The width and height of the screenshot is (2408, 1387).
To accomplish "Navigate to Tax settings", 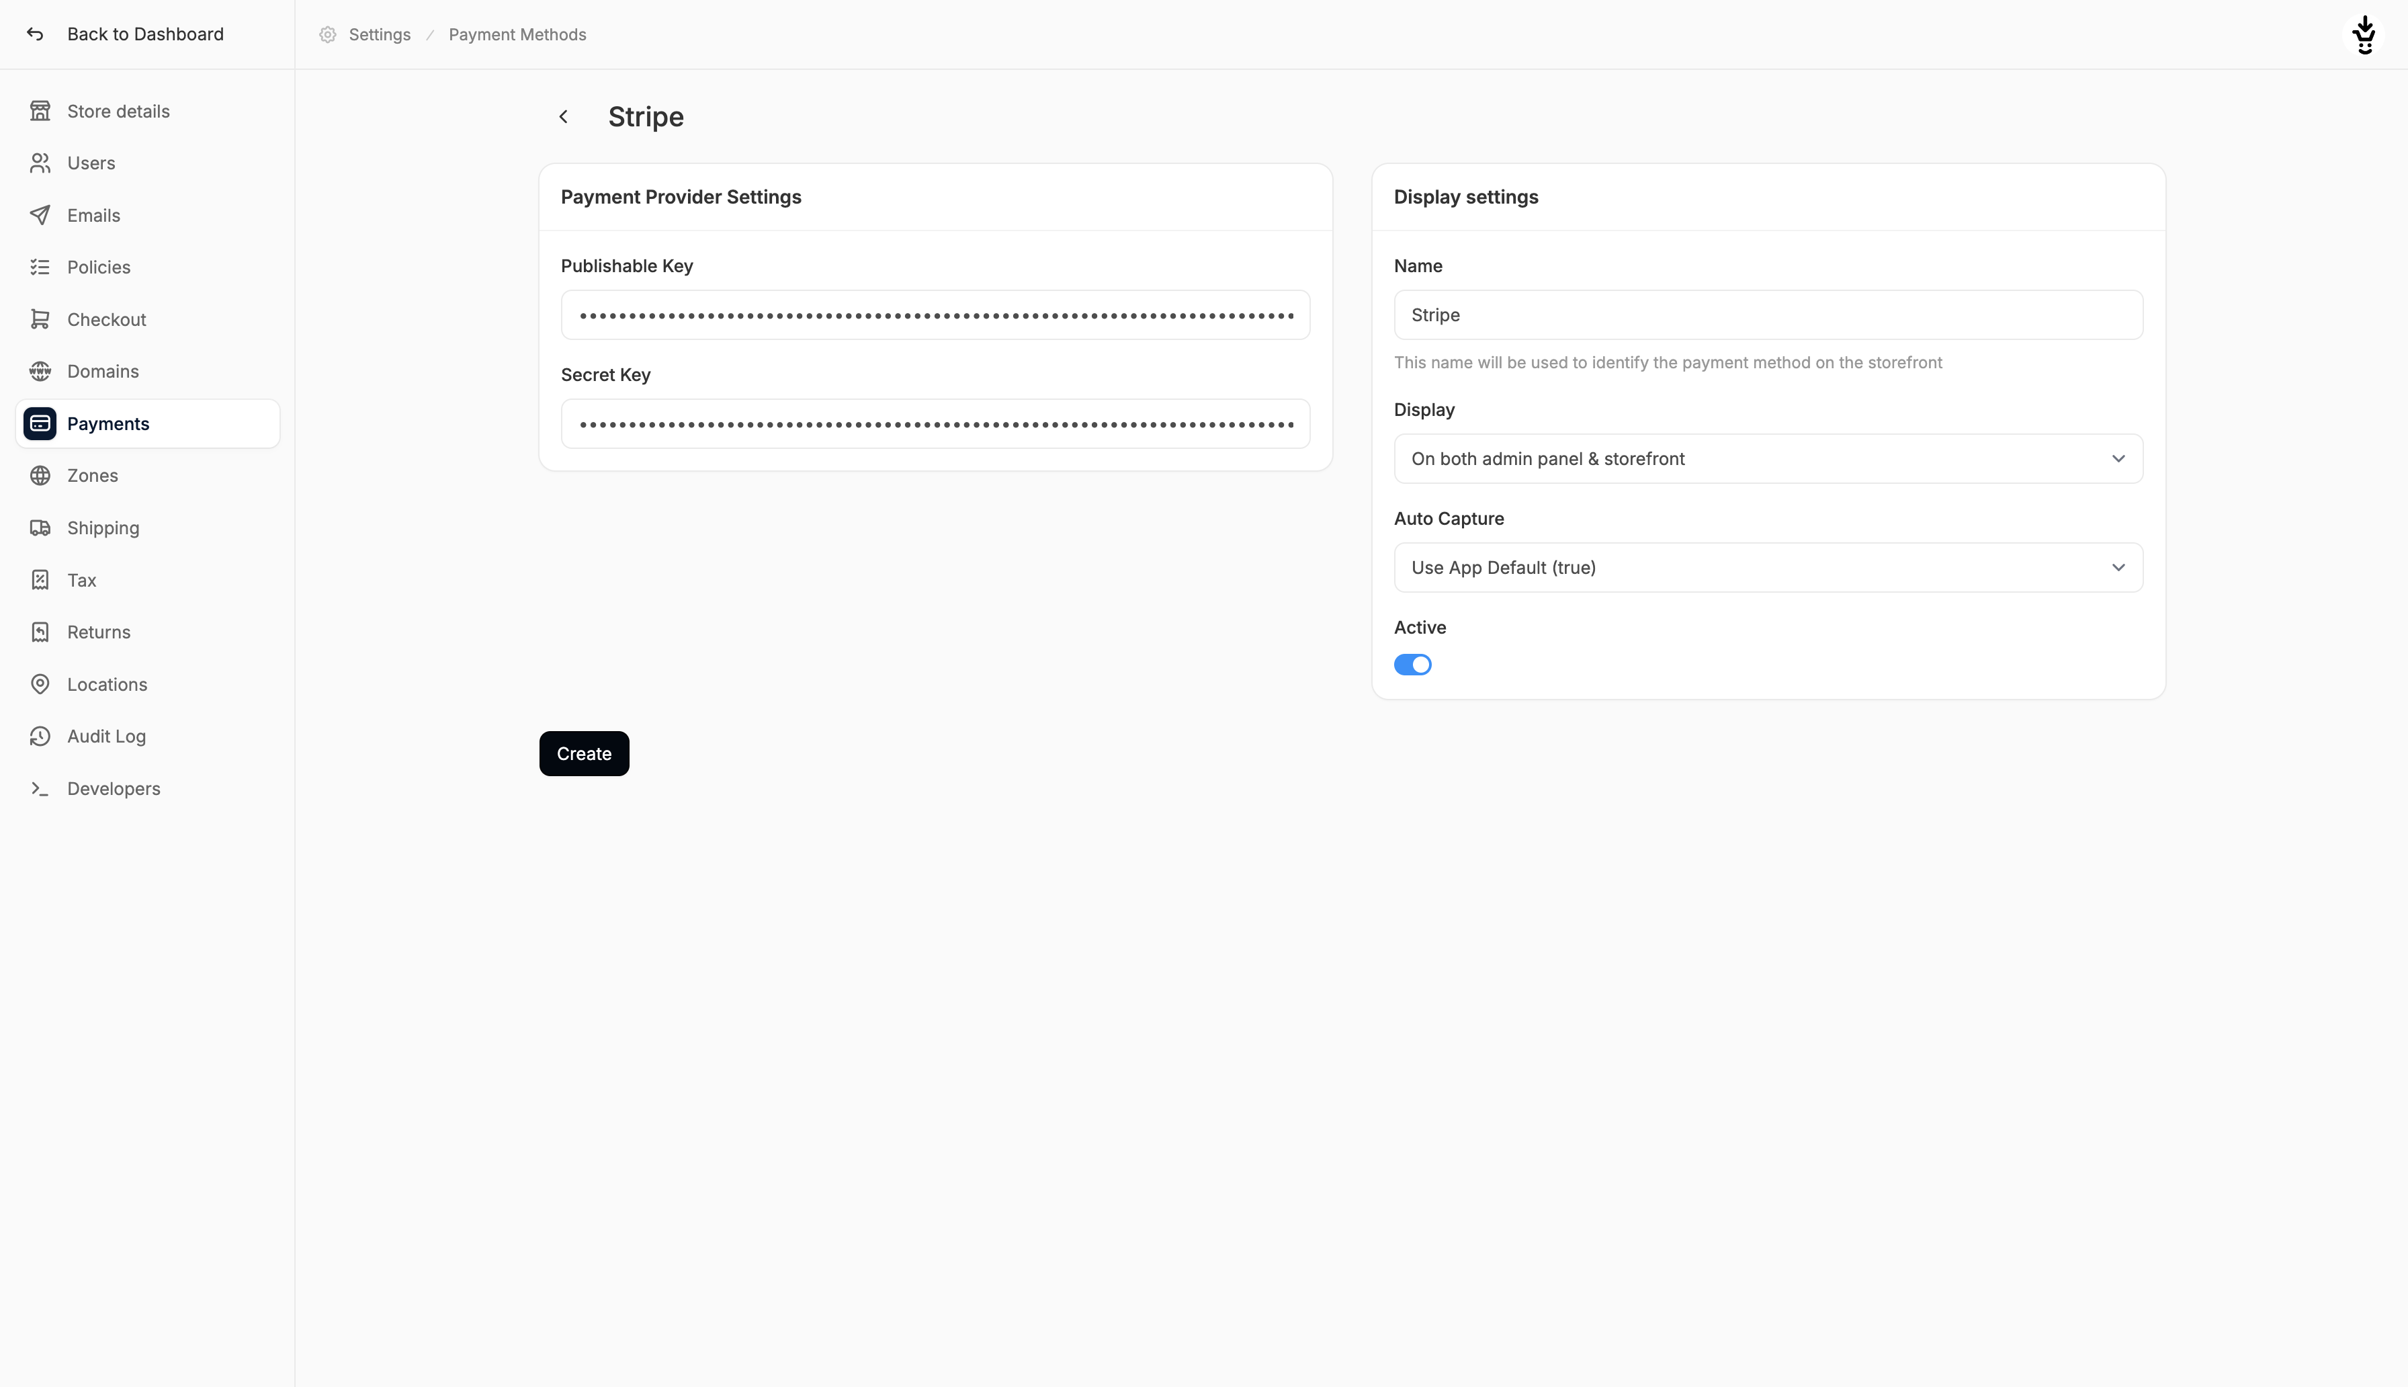I will (148, 580).
